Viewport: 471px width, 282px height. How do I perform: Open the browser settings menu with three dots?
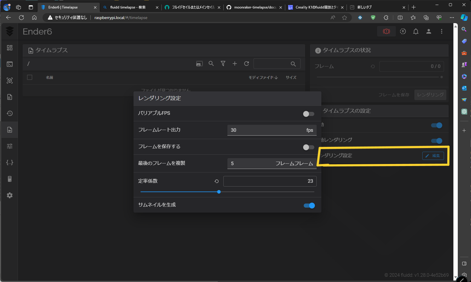point(452,18)
